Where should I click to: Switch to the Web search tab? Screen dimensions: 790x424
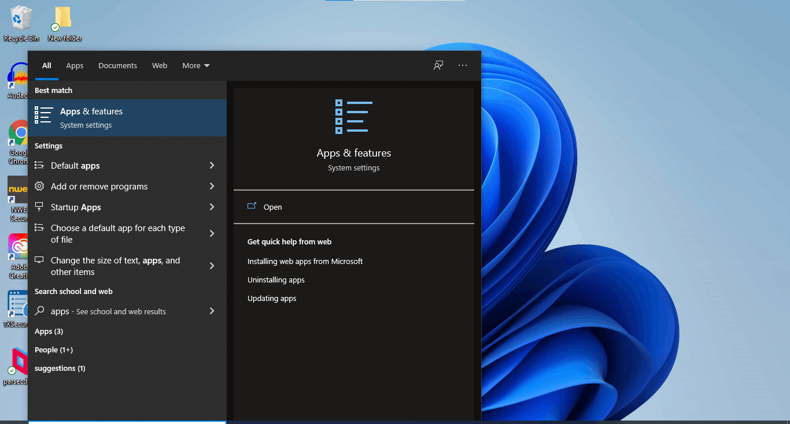(x=160, y=65)
